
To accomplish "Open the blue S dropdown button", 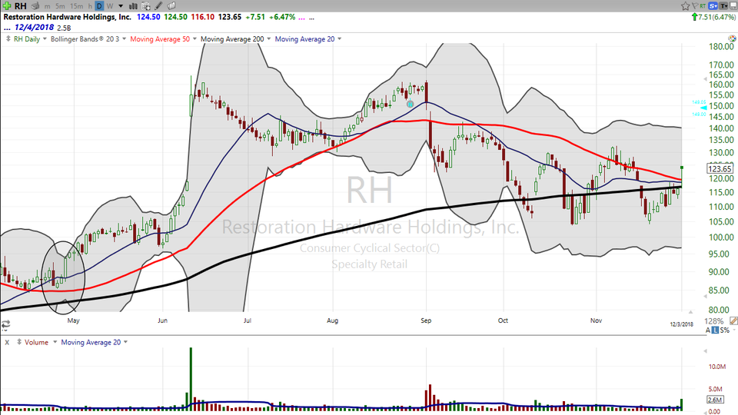I will point(713,6).
